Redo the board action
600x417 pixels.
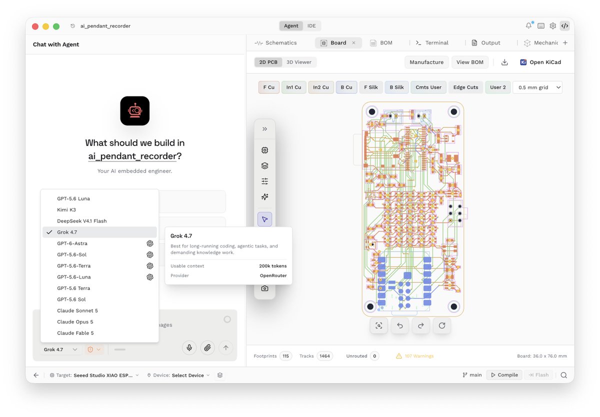point(421,325)
